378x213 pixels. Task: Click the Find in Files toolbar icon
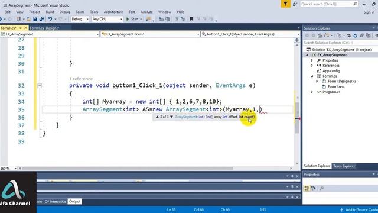148,19
